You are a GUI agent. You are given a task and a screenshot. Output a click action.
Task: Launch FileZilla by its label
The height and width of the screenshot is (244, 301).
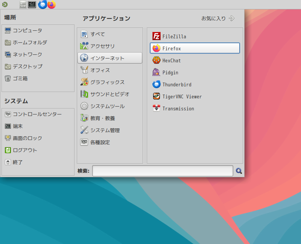[x=174, y=36]
